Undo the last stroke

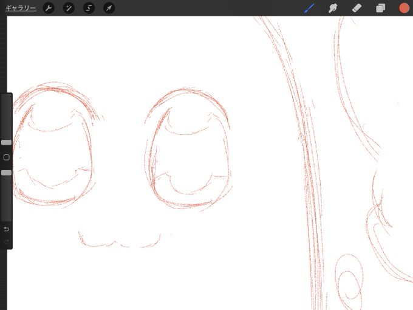[6, 229]
